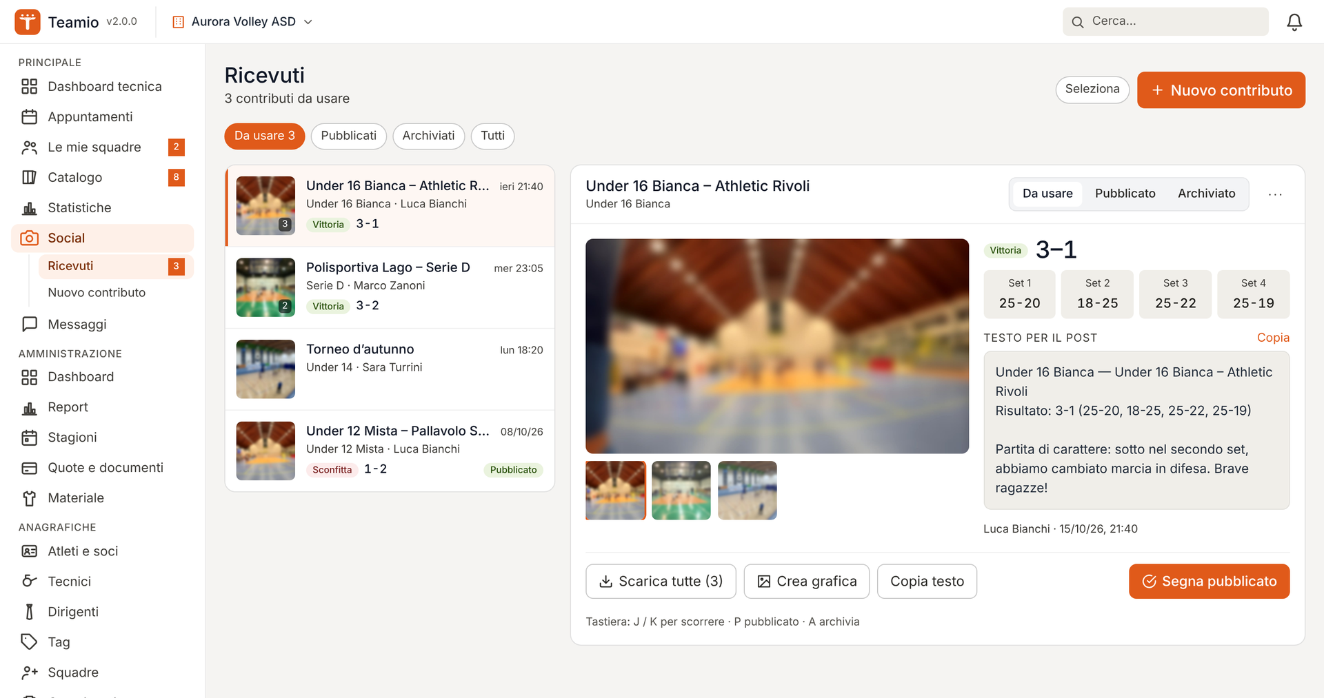Image resolution: width=1324 pixels, height=698 pixels.
Task: Open Statistiche section
Action: coord(103,207)
